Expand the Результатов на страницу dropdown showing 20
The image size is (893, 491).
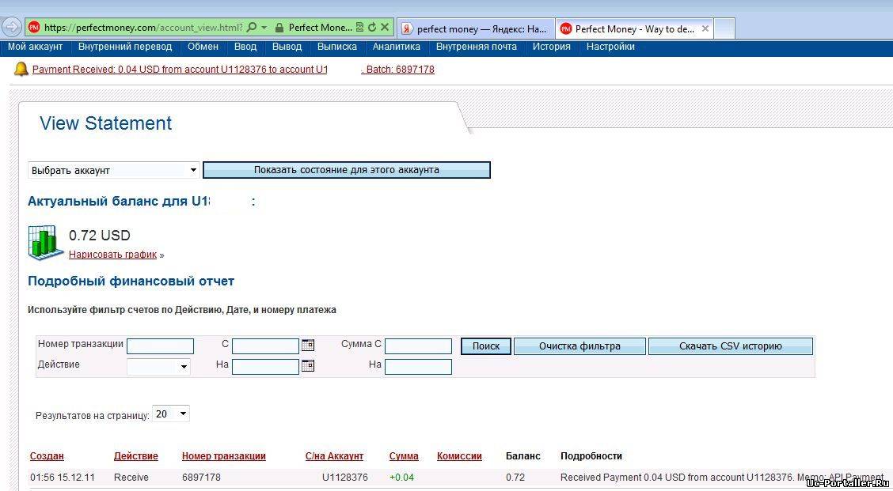(x=171, y=414)
